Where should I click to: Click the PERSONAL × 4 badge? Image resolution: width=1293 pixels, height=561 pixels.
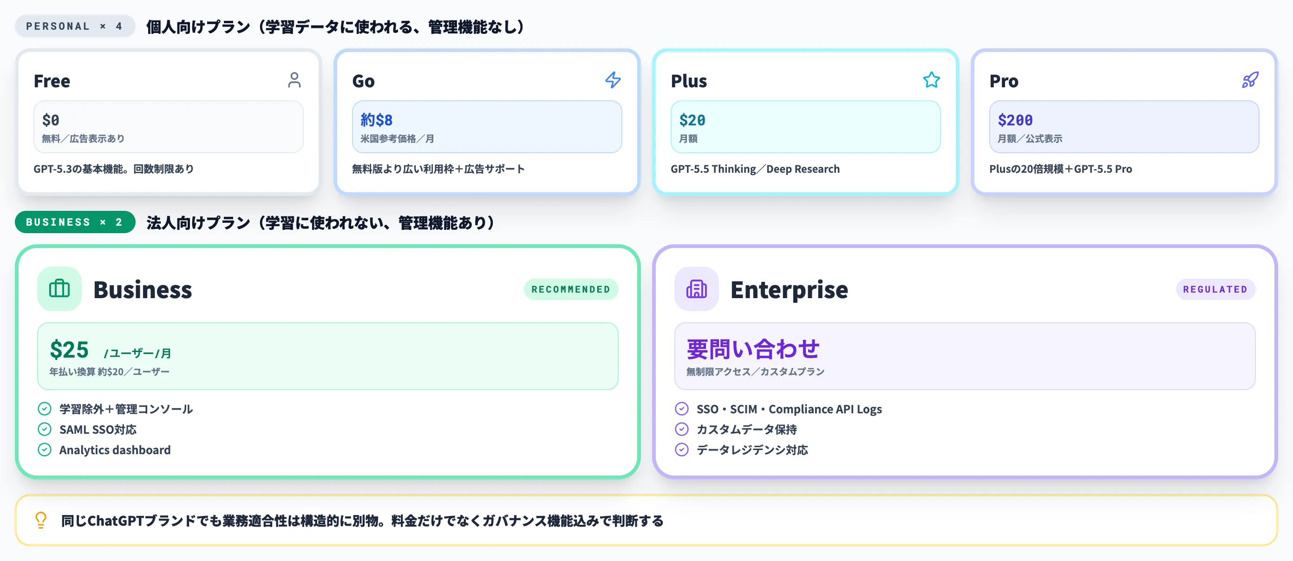point(75,26)
